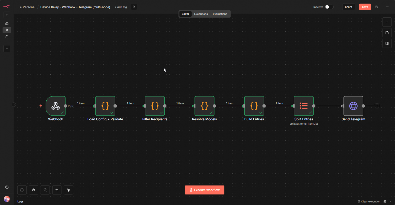Switch to the Executions tab
This screenshot has width=395, height=205.
201,14
